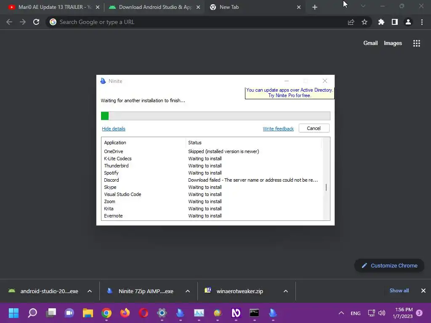Click the Try Ninite Pro banner

[290, 93]
